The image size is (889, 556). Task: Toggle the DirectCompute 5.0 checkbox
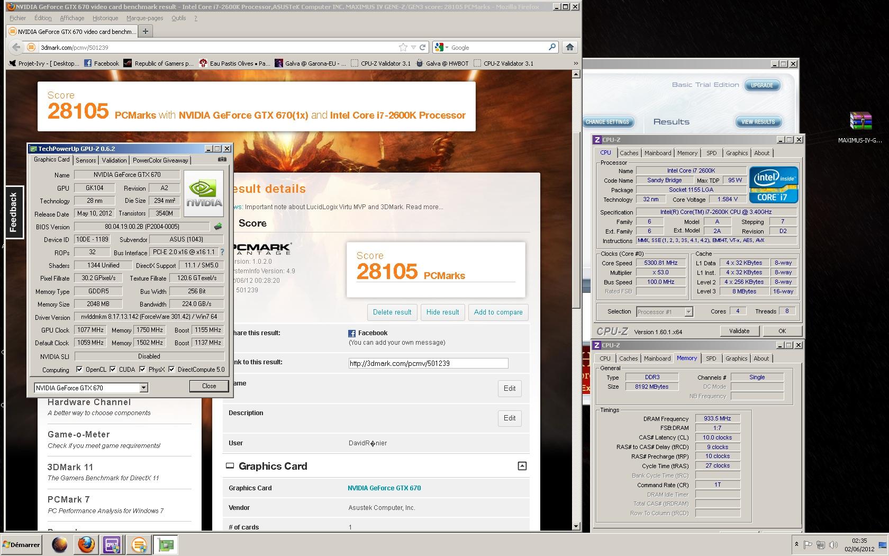[171, 370]
